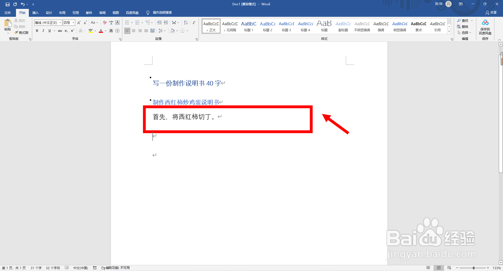The height and width of the screenshot is (271, 503).
Task: Apply the Heading 1 (标题 1) style
Action: point(249,26)
